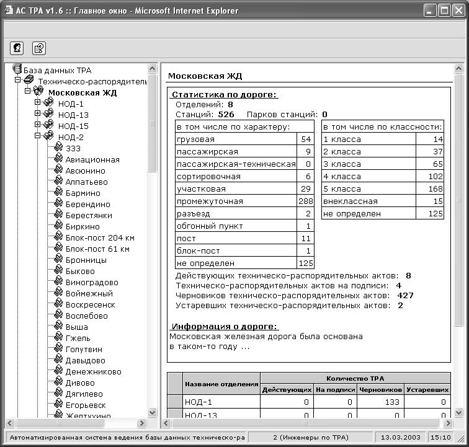Click the Название отделения column header
The width and height of the screenshot is (469, 447).
pos(221,384)
